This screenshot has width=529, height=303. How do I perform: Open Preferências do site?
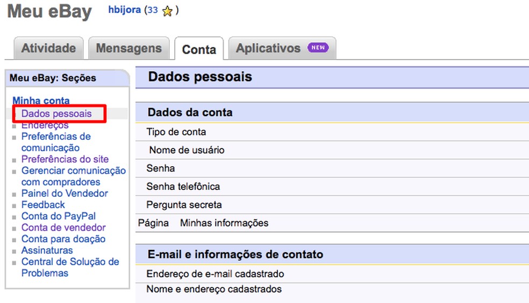[x=65, y=159]
